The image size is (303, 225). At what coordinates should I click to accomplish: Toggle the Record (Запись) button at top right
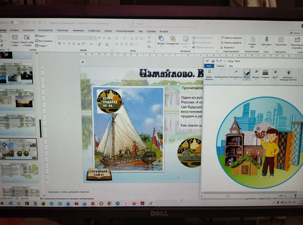(x=295, y=33)
